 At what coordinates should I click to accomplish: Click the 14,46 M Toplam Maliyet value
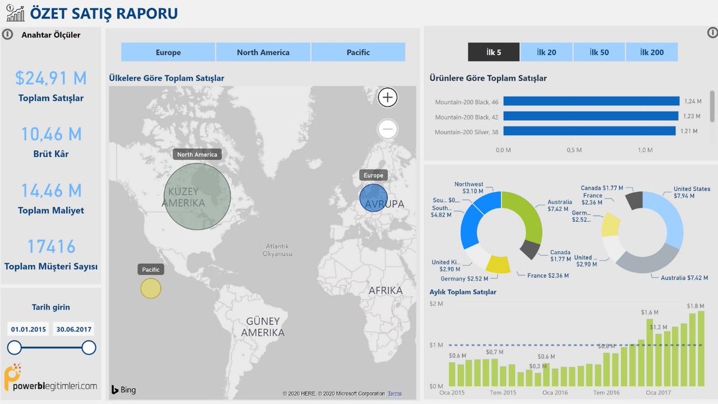[51, 190]
